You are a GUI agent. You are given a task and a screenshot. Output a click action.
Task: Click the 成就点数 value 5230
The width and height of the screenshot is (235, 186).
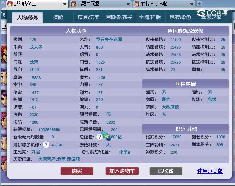tap(111, 122)
